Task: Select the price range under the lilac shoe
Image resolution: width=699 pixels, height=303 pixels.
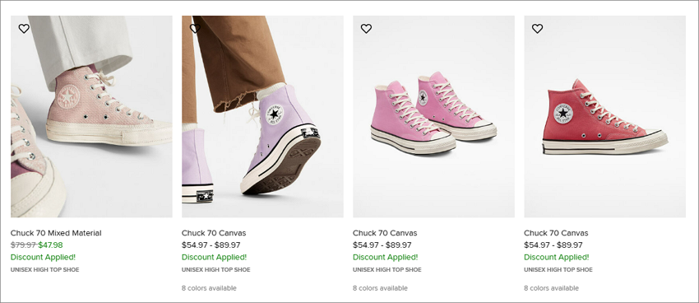Action: coord(211,245)
